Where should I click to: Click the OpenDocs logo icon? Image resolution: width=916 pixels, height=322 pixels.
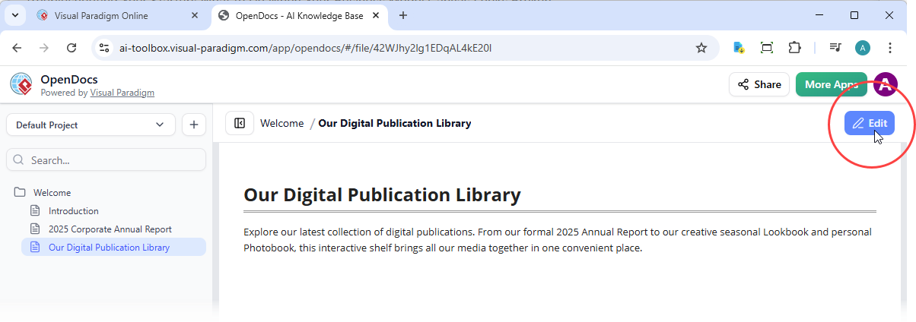click(x=21, y=84)
